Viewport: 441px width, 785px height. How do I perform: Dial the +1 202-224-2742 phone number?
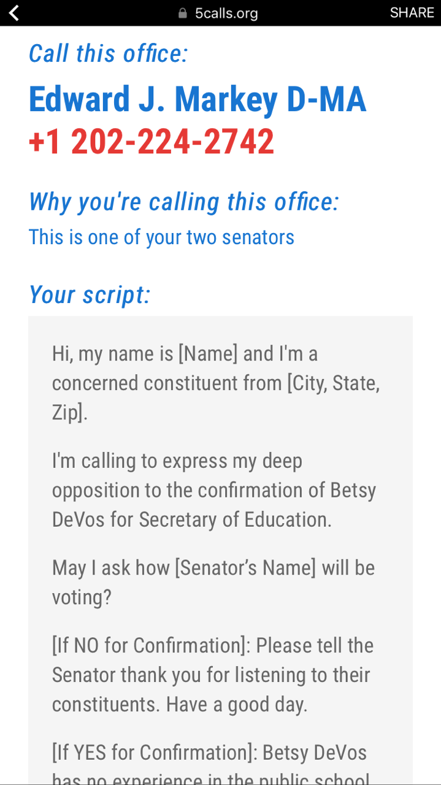[x=151, y=142]
